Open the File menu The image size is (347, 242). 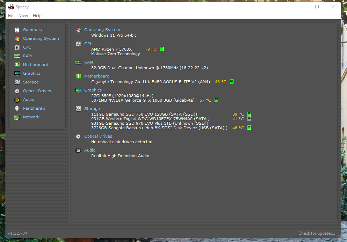[x=11, y=16]
